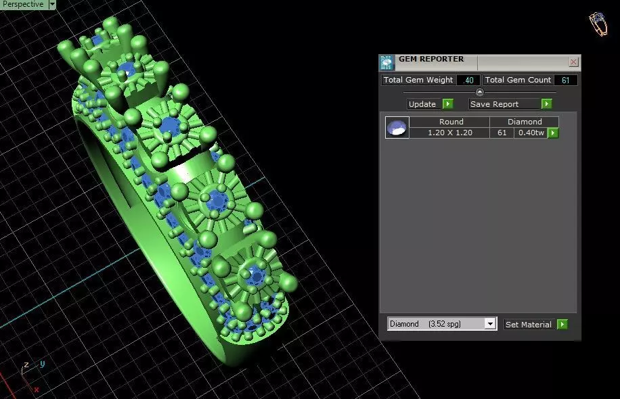Select the round diamond gem thumbnail

pos(397,127)
